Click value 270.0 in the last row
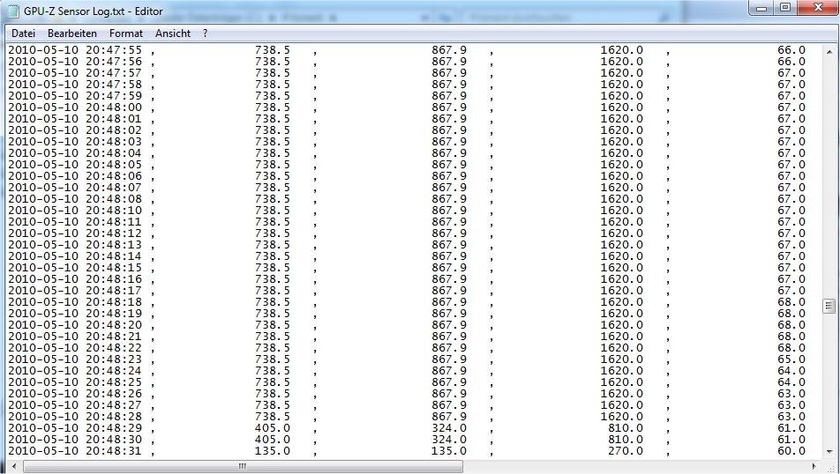This screenshot has height=474, width=840. pos(626,451)
